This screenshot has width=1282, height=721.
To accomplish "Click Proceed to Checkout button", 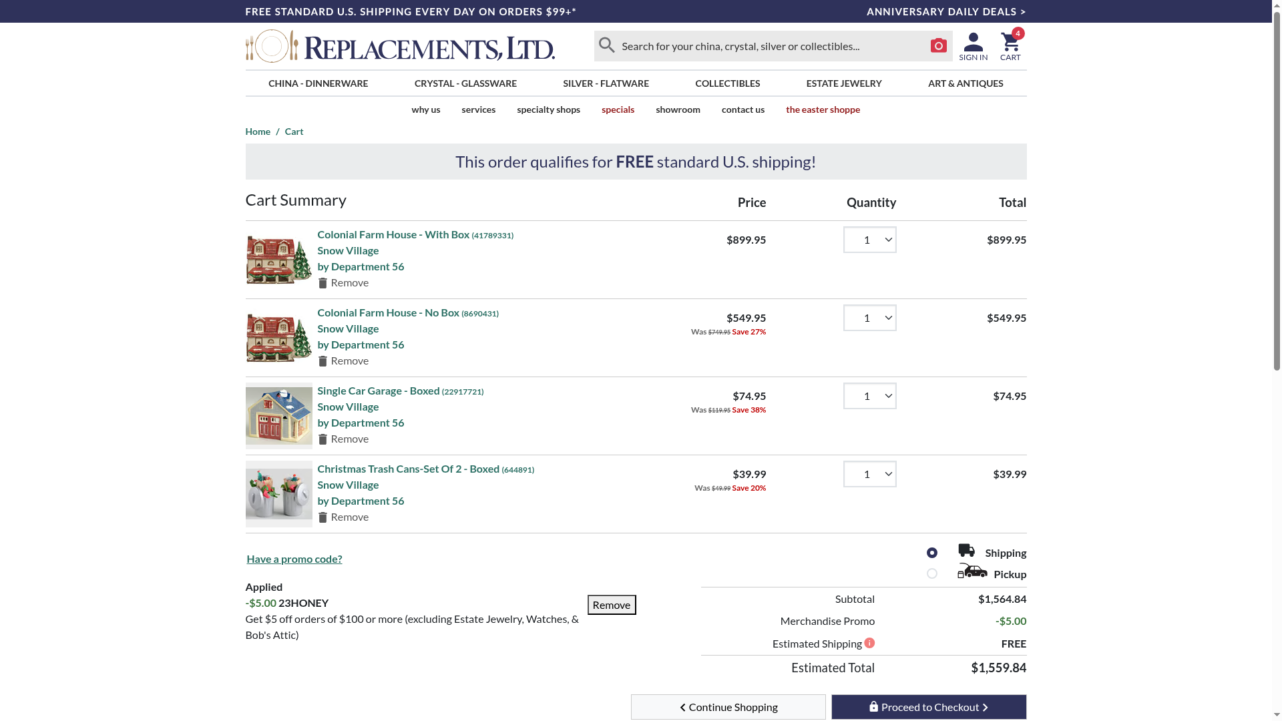I will point(928,707).
